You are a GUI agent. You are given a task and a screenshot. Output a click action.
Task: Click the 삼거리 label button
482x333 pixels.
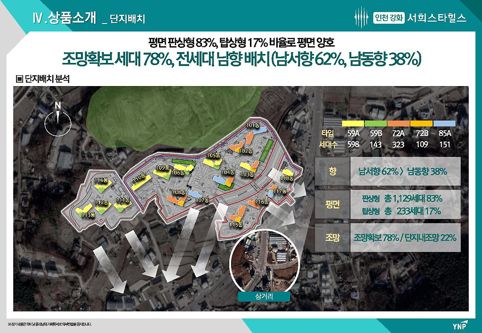click(264, 296)
